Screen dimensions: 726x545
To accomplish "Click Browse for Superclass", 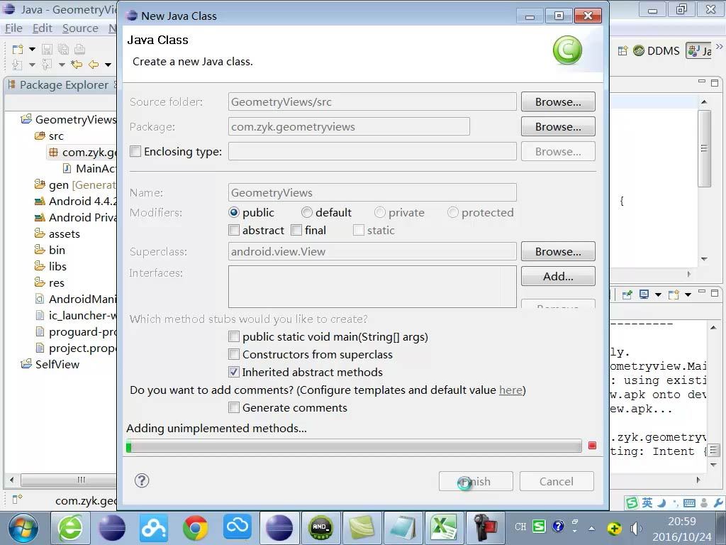I will [x=558, y=251].
